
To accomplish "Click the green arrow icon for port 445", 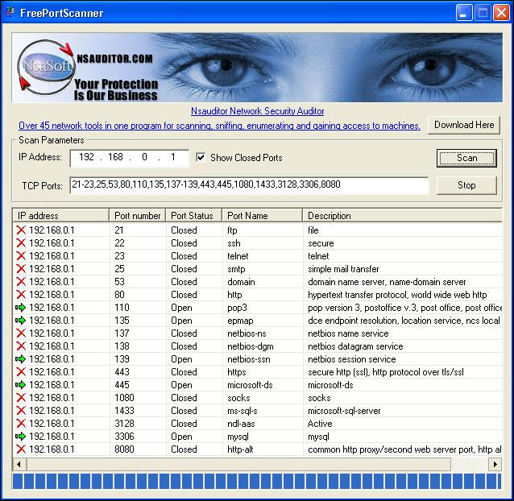I will point(20,385).
